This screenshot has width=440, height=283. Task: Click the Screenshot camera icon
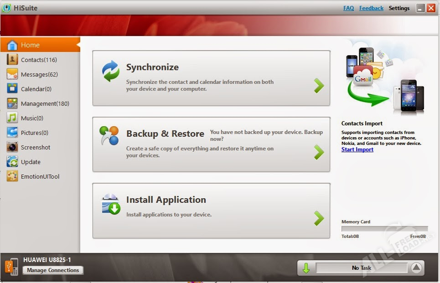[x=12, y=147]
